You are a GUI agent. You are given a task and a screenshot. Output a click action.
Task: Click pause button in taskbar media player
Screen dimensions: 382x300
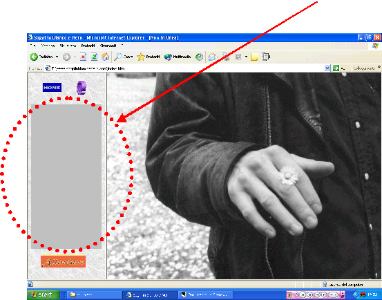click(303, 294)
